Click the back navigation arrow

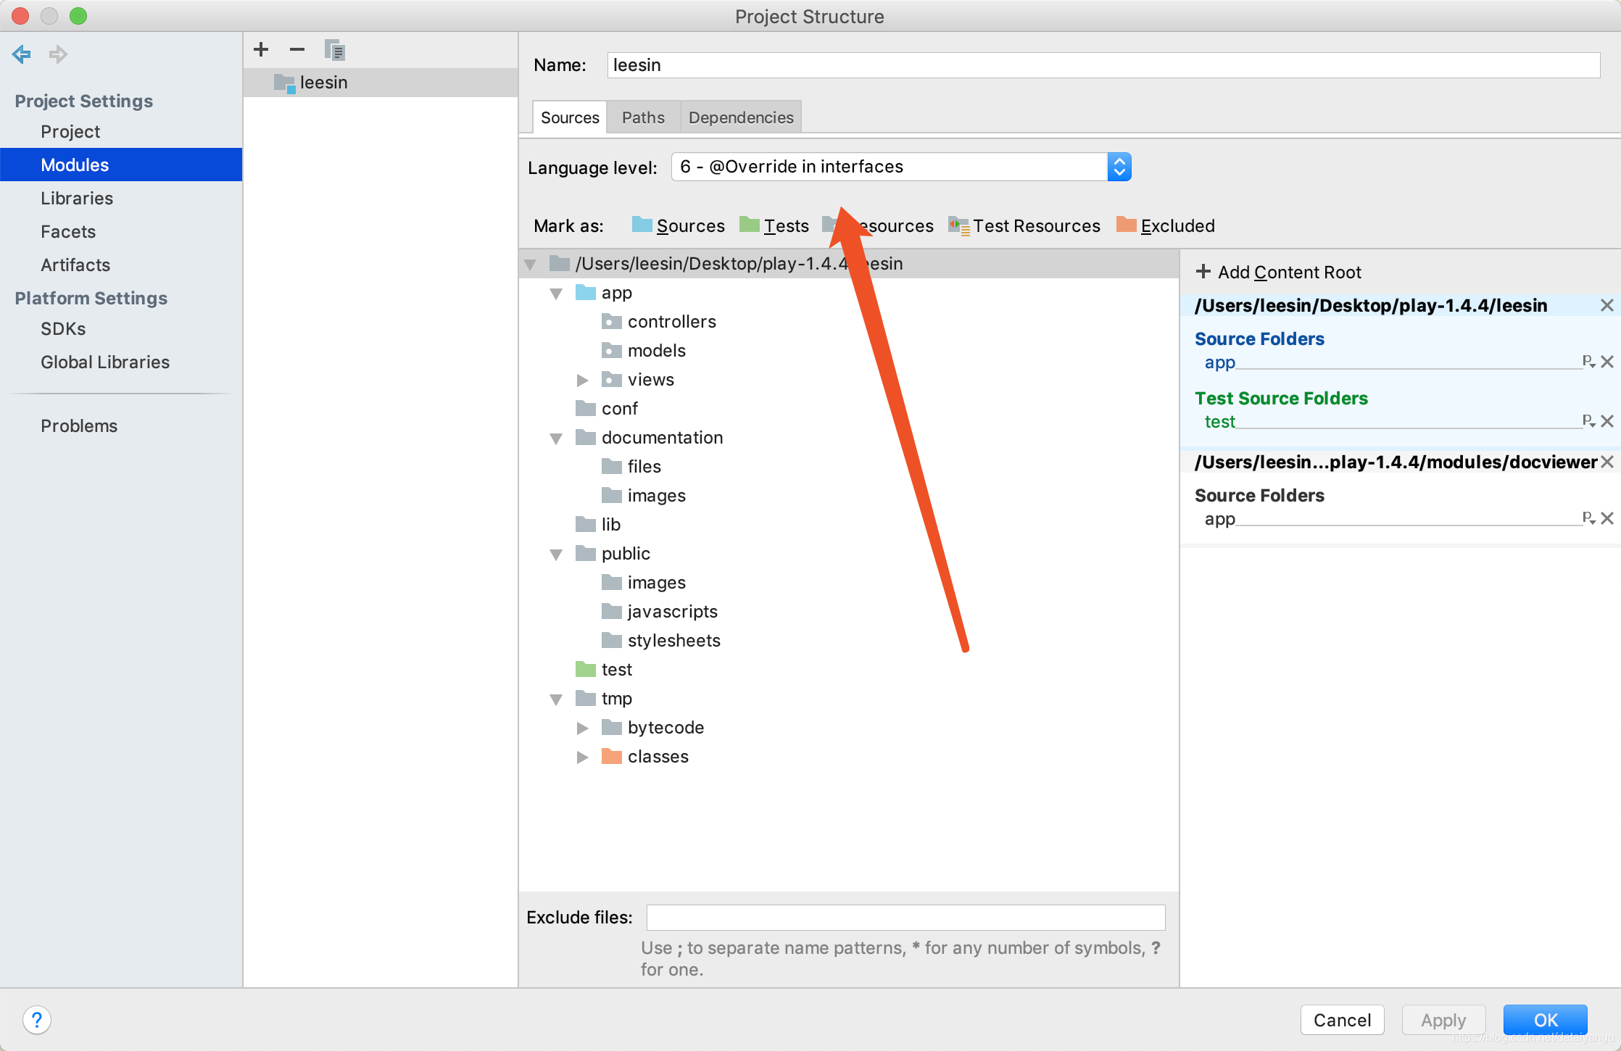point(22,54)
